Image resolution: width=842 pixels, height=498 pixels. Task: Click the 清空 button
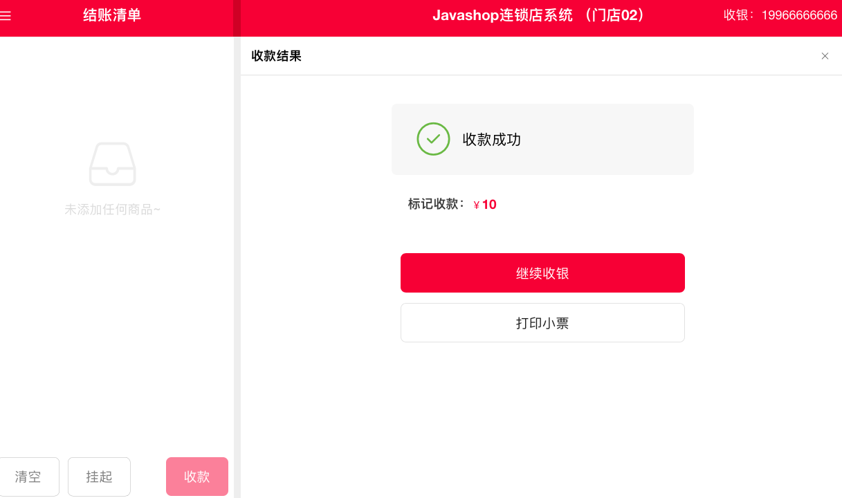point(28,477)
